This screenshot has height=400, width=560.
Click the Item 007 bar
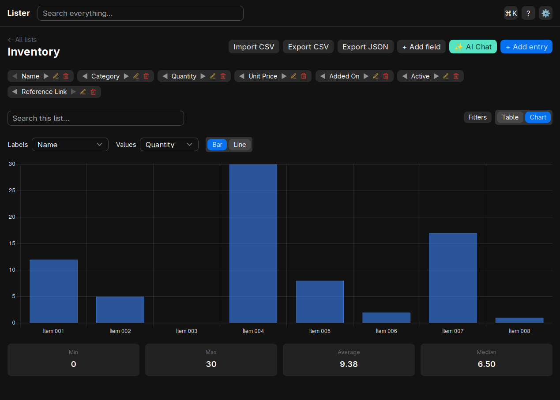[x=453, y=278]
